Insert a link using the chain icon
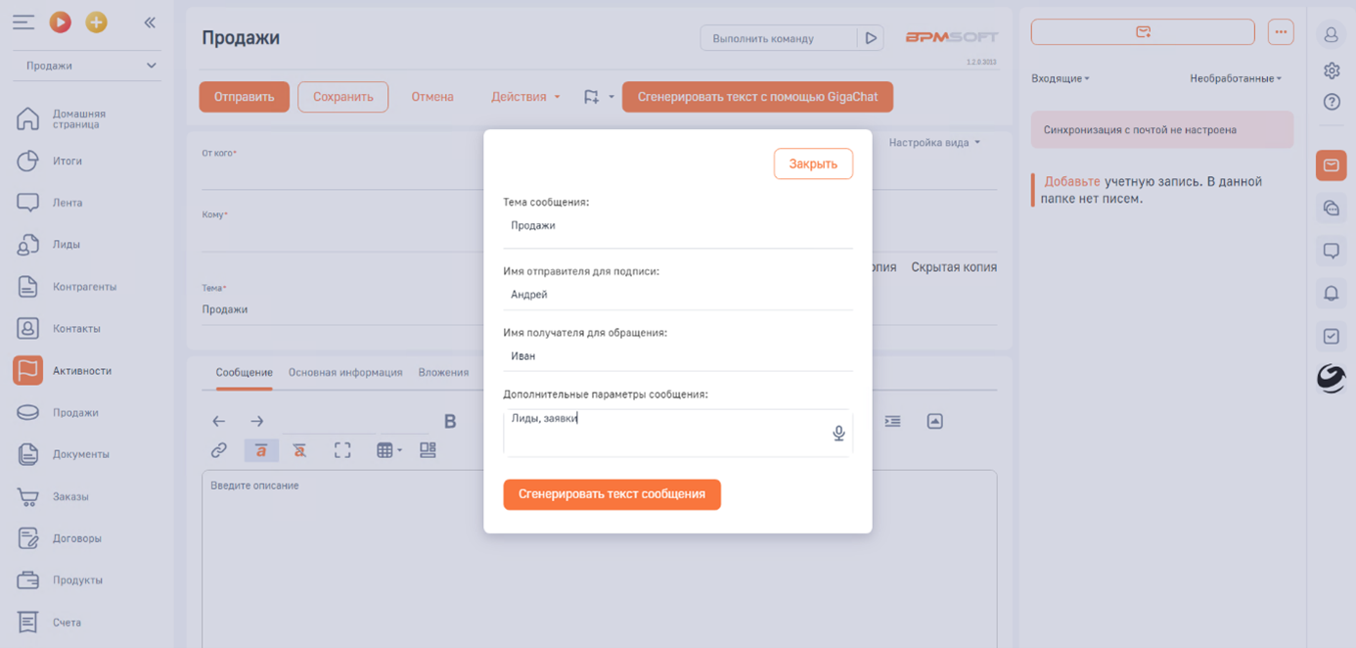 click(x=219, y=450)
